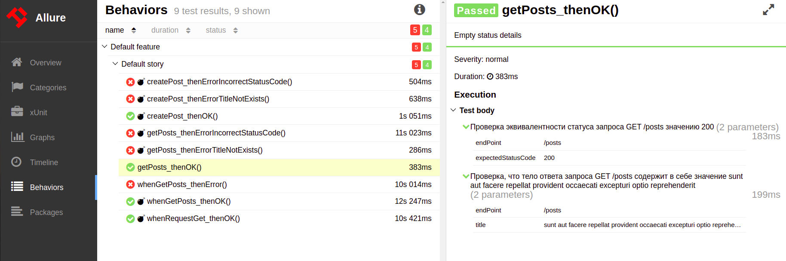Viewport: 786px width, 261px height.
Task: Expand test result pane to fullscreen
Action: [768, 9]
